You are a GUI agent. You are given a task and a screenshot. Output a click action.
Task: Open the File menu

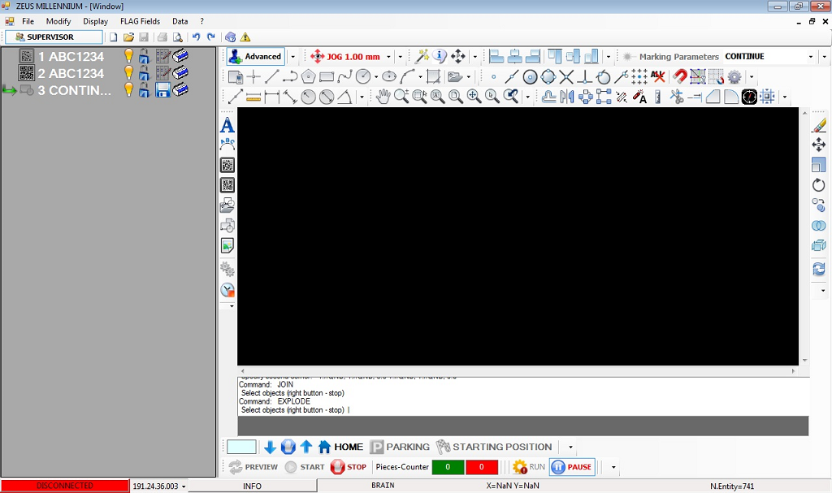(x=28, y=21)
